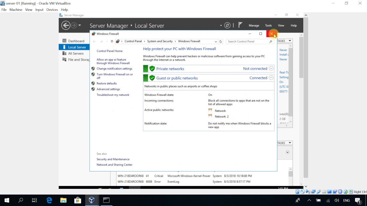
Task: Click the Network 2 bench icon
Action: coord(210,116)
